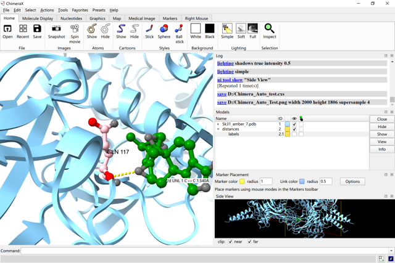
Task: Toggle visibility of 5k31_amber_7.pdb model
Action: (x=294, y=124)
